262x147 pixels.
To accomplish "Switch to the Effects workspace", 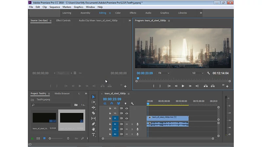I will pos(133,13).
